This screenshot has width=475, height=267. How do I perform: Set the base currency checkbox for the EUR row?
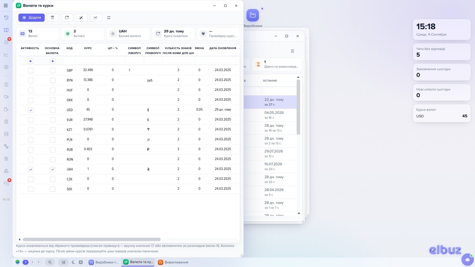(x=53, y=120)
